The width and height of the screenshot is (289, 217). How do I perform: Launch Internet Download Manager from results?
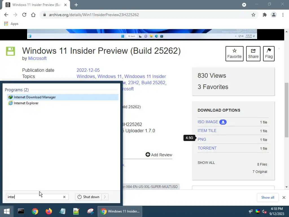pyautogui.click(x=63, y=97)
